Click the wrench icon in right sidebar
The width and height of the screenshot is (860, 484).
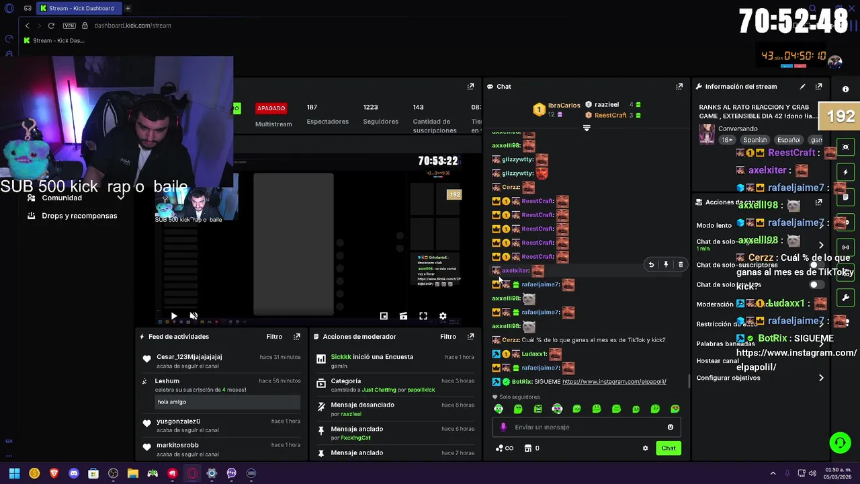846,297
